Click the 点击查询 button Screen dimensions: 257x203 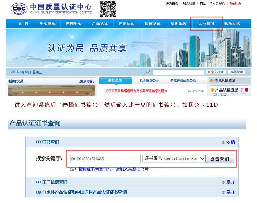click(x=220, y=159)
